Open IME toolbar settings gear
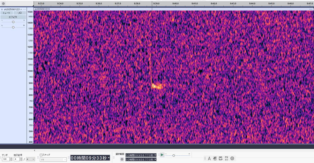The image size is (314, 163). point(232,158)
